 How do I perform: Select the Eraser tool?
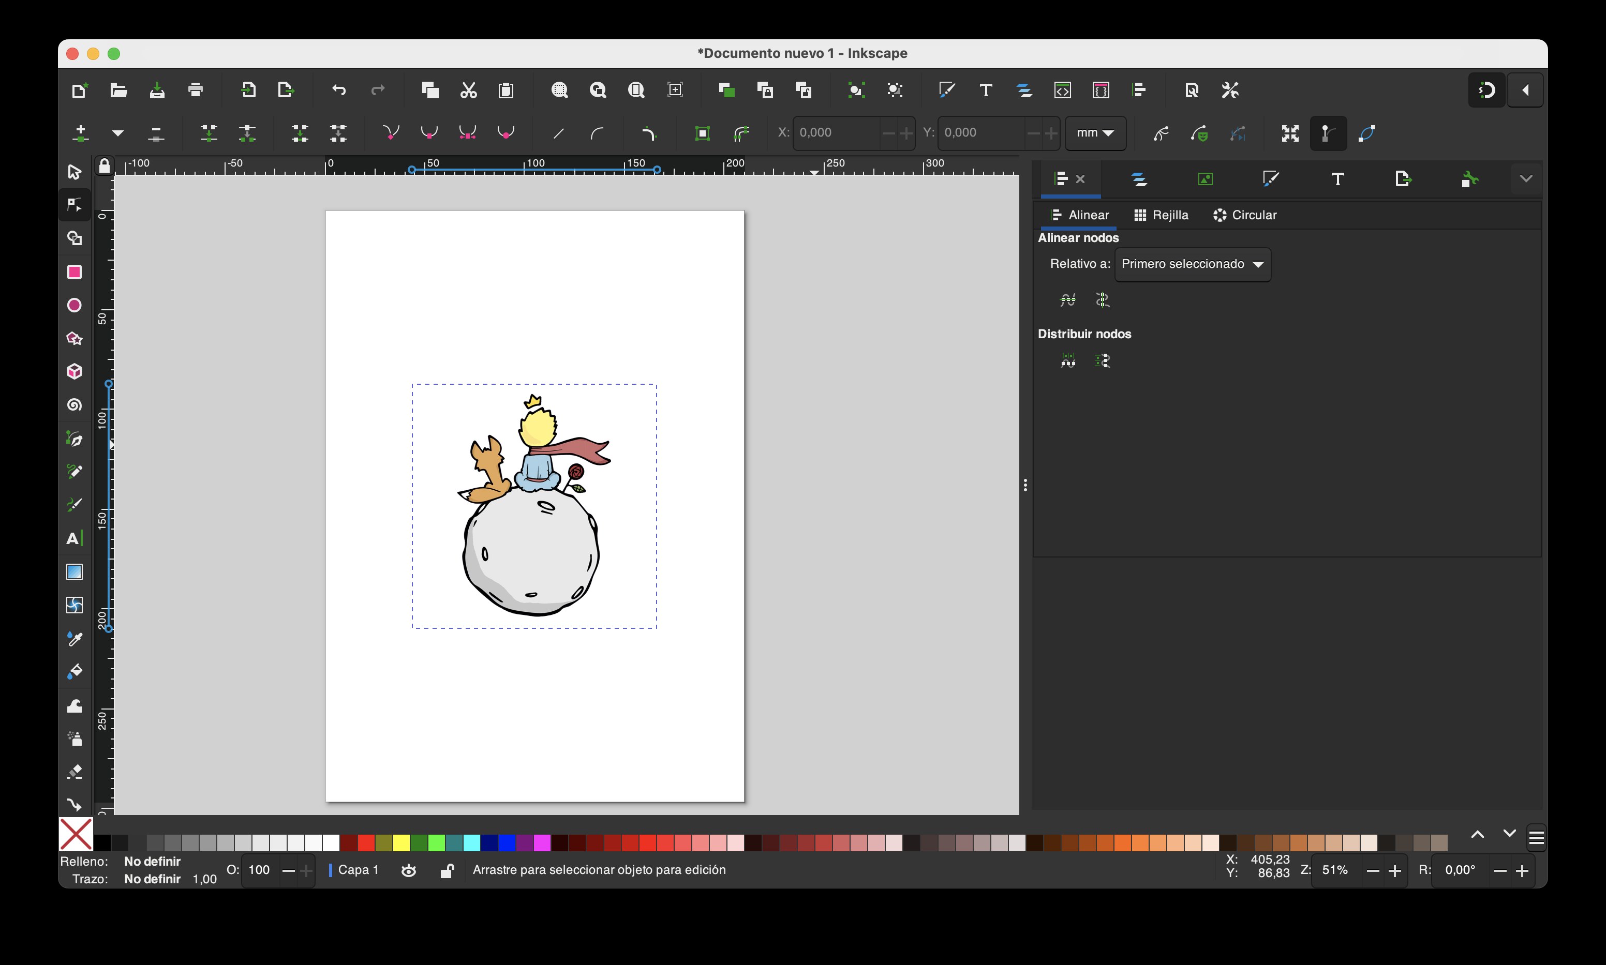tap(74, 772)
